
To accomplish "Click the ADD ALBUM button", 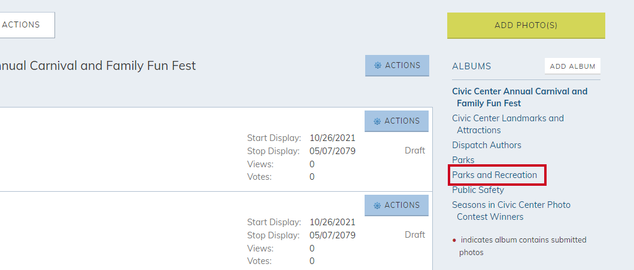I will coord(572,66).
